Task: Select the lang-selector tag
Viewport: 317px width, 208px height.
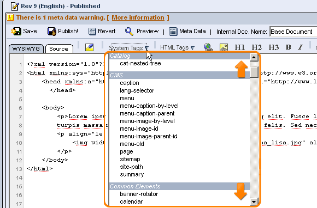Action: tap(137, 90)
